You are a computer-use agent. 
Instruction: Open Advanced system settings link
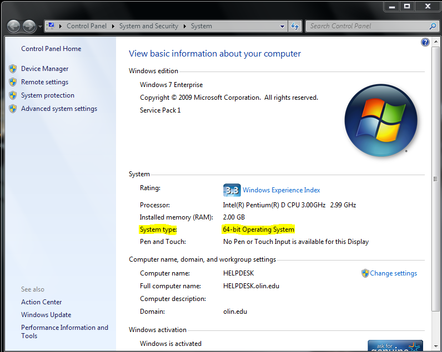point(59,109)
